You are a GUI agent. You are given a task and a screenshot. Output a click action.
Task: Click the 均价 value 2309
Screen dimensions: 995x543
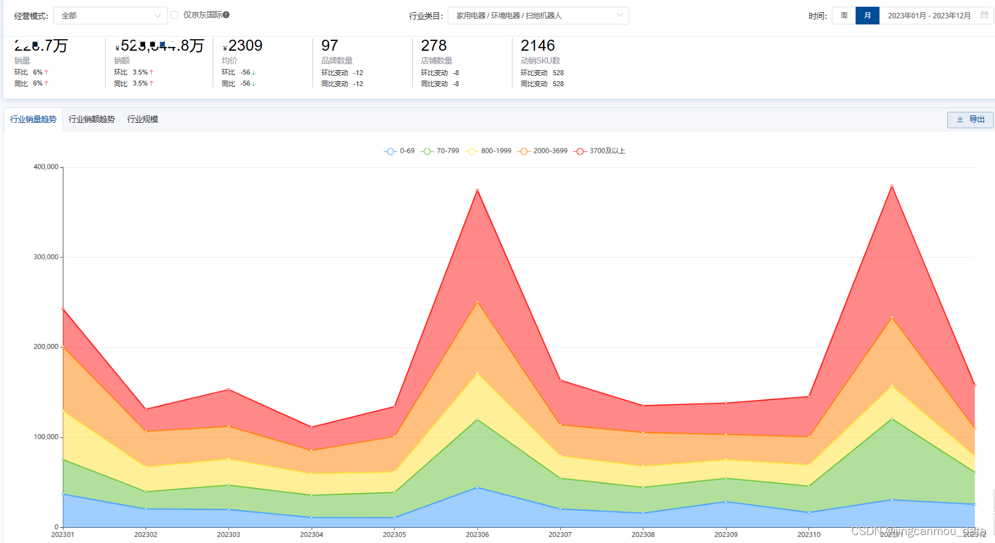coord(245,46)
